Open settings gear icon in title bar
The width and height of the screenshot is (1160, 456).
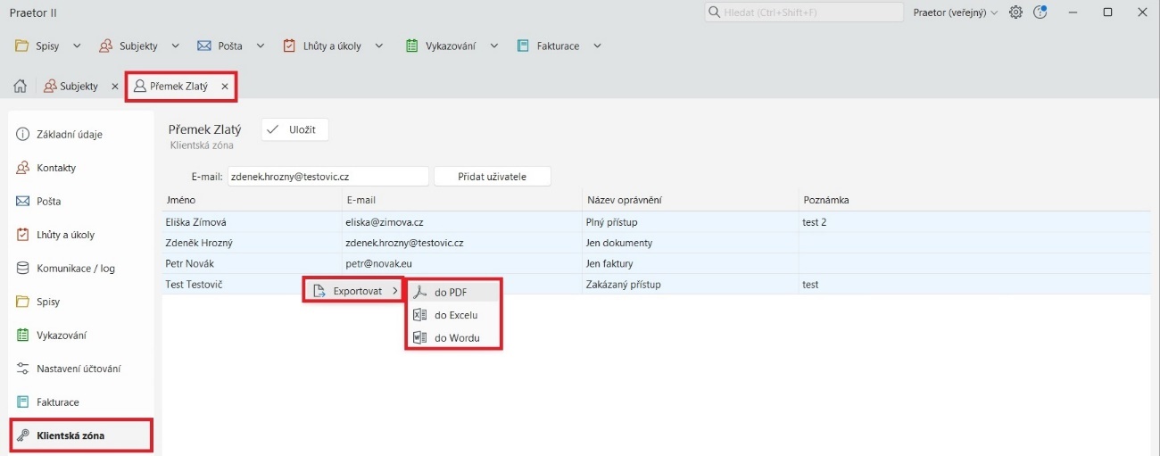pos(1015,12)
